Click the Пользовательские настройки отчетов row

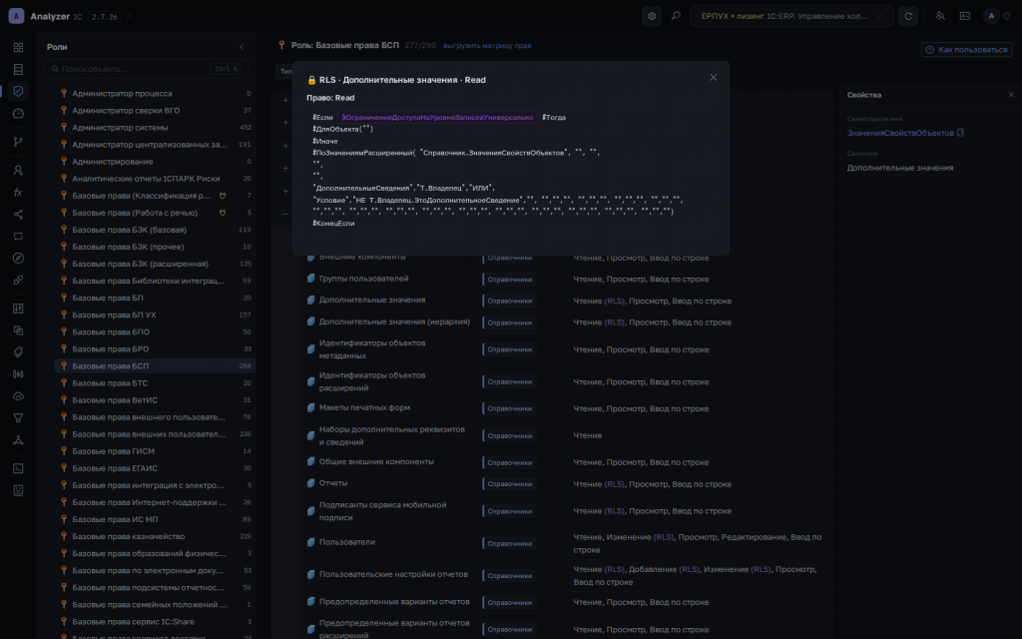(x=567, y=576)
